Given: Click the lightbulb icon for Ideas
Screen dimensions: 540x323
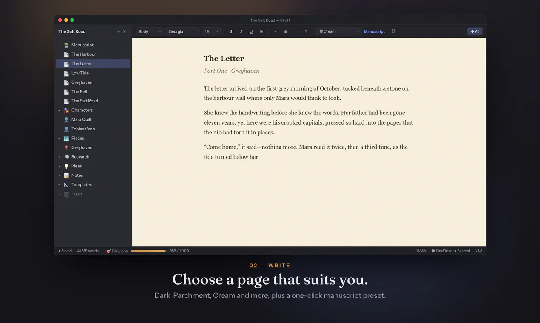Looking at the screenshot, I should point(66,166).
